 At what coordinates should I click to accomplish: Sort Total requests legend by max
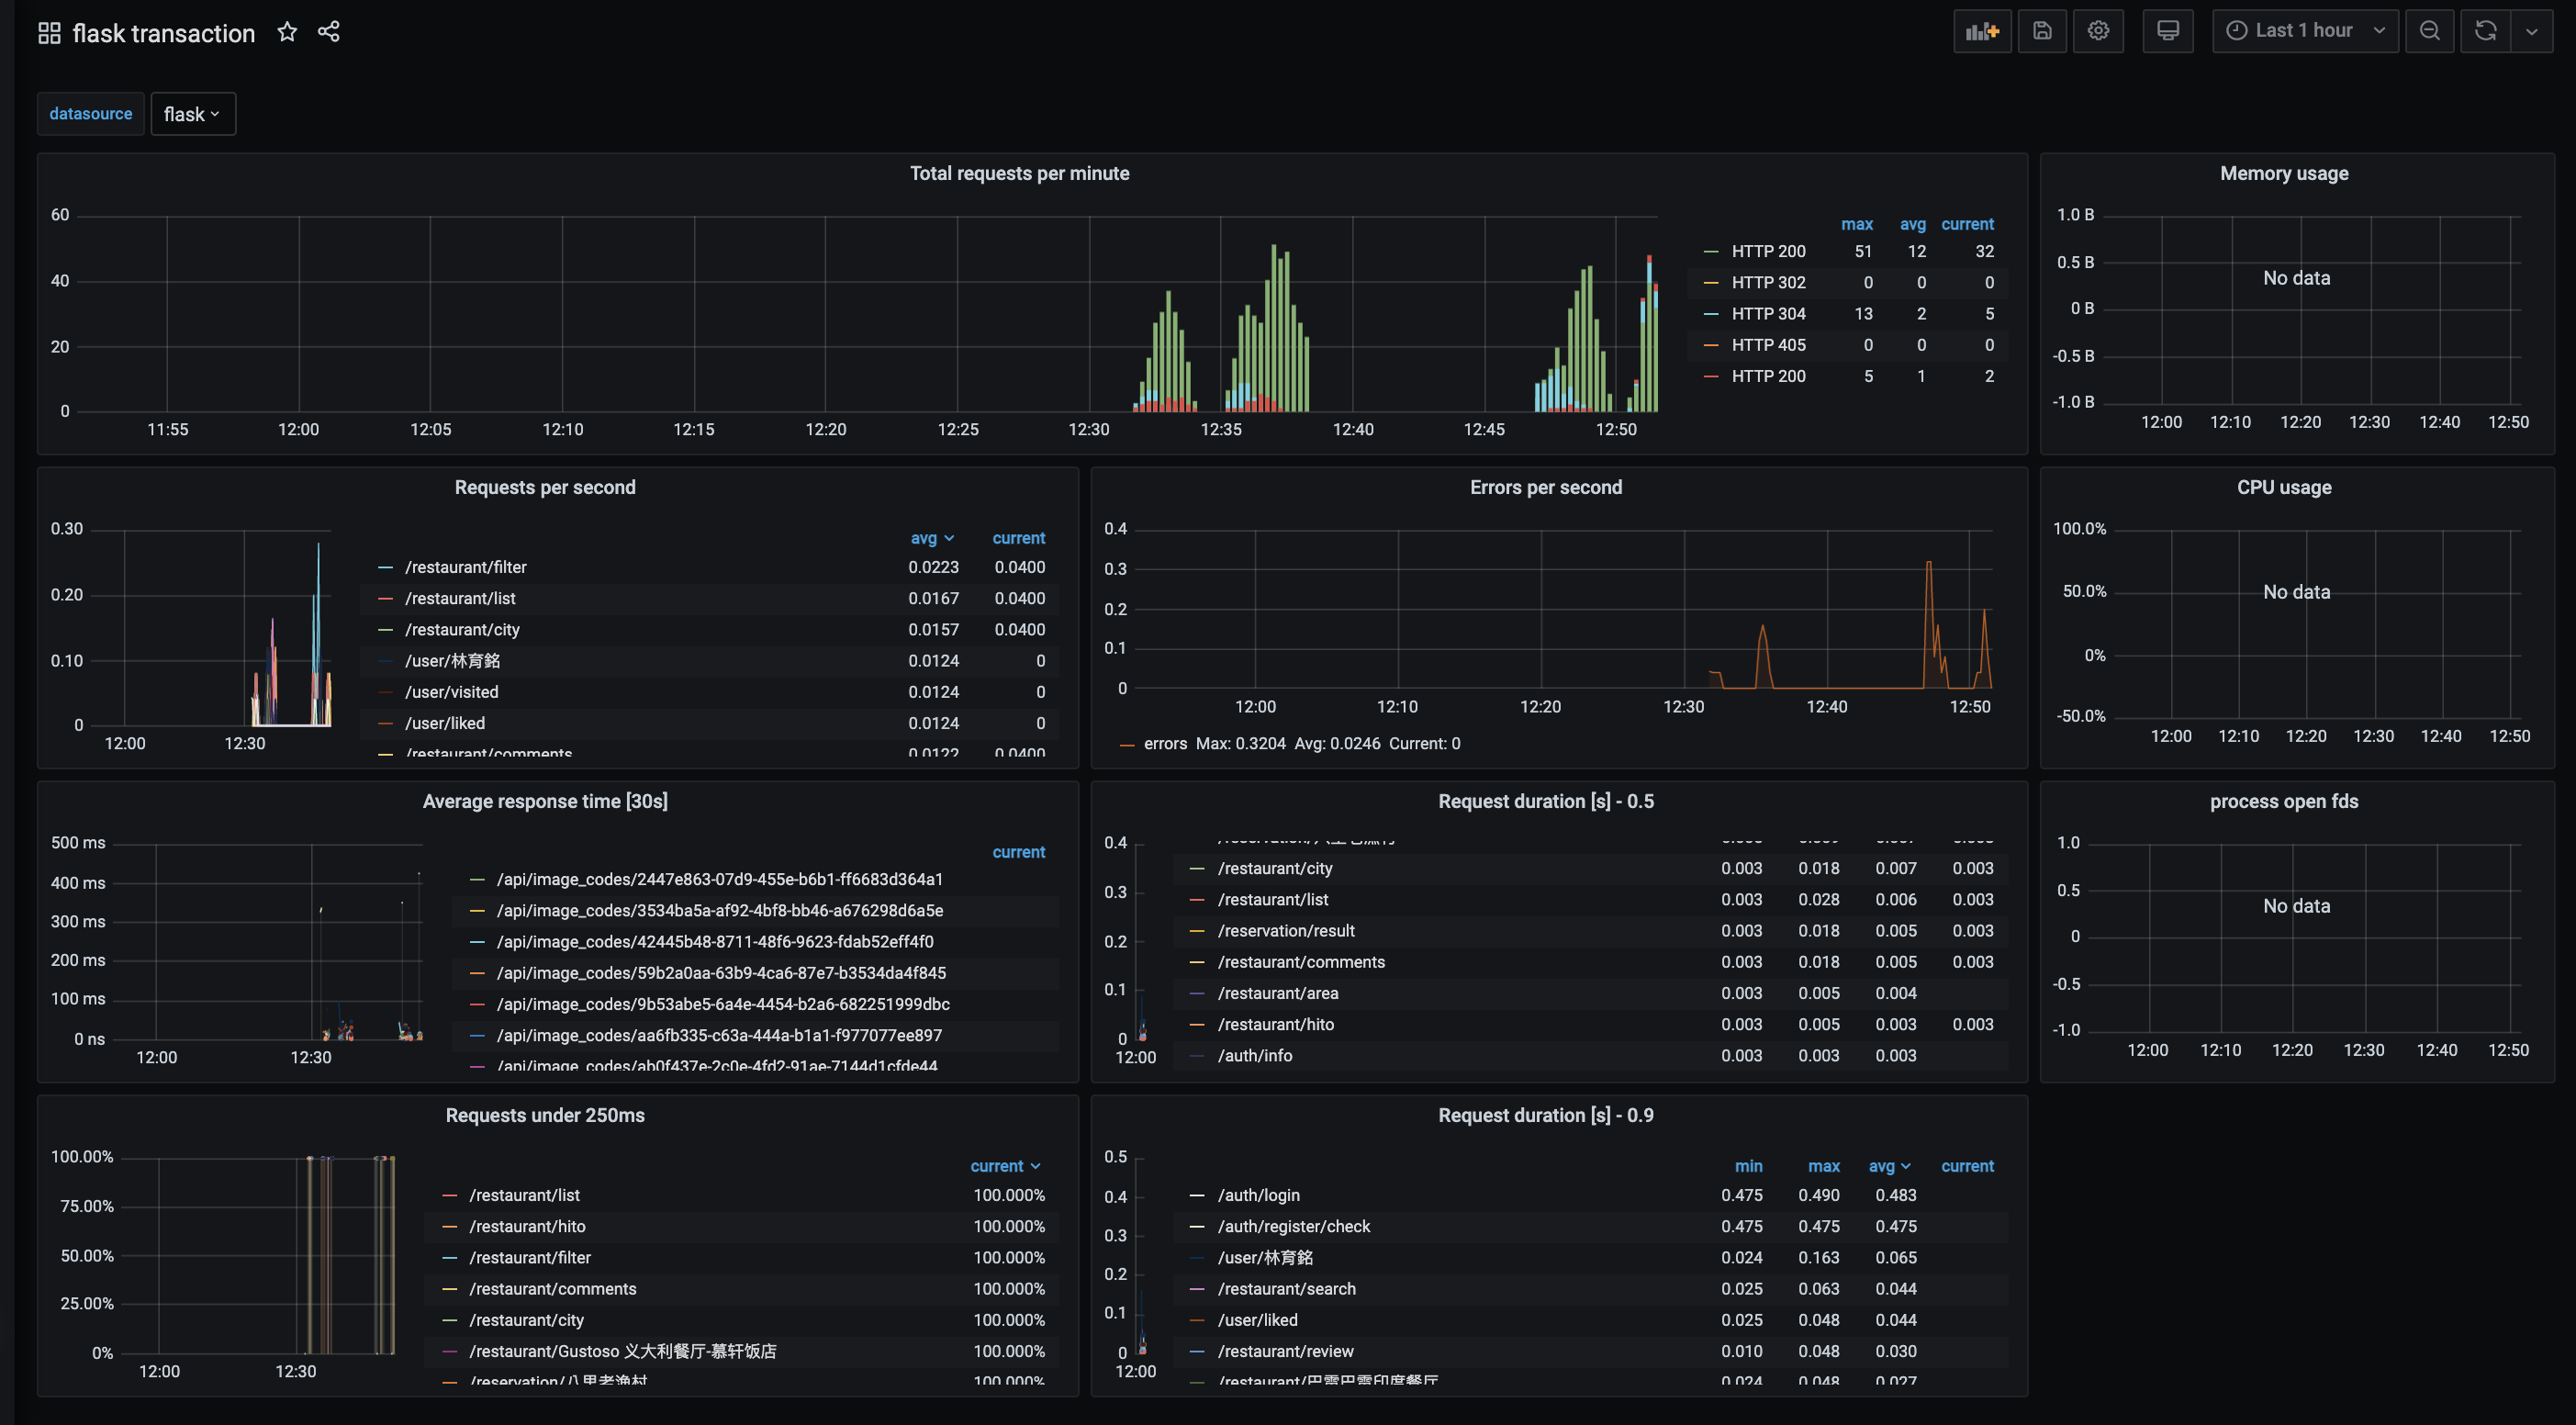1856,224
